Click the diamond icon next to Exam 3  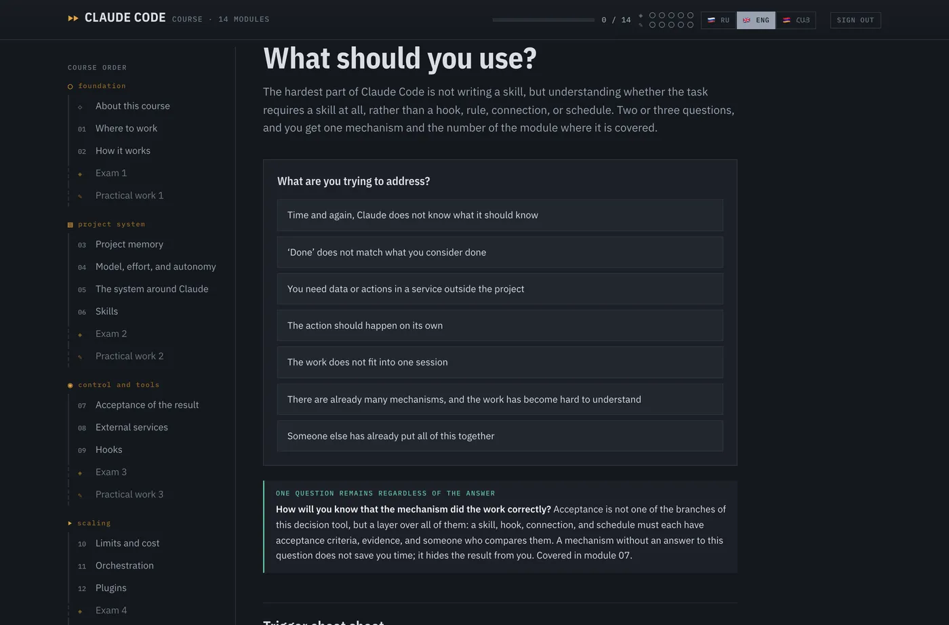[x=80, y=473]
